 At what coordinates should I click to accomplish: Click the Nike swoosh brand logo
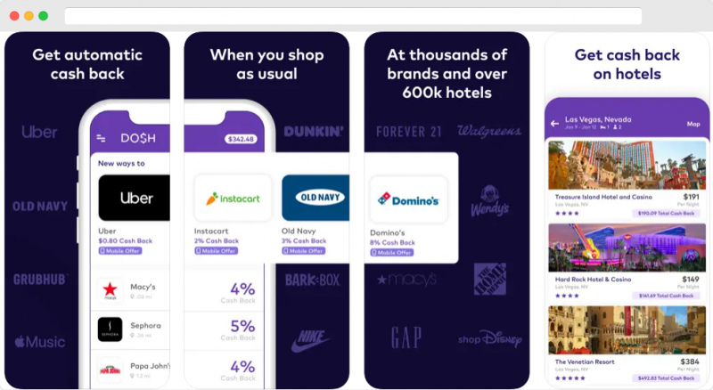coord(311,341)
